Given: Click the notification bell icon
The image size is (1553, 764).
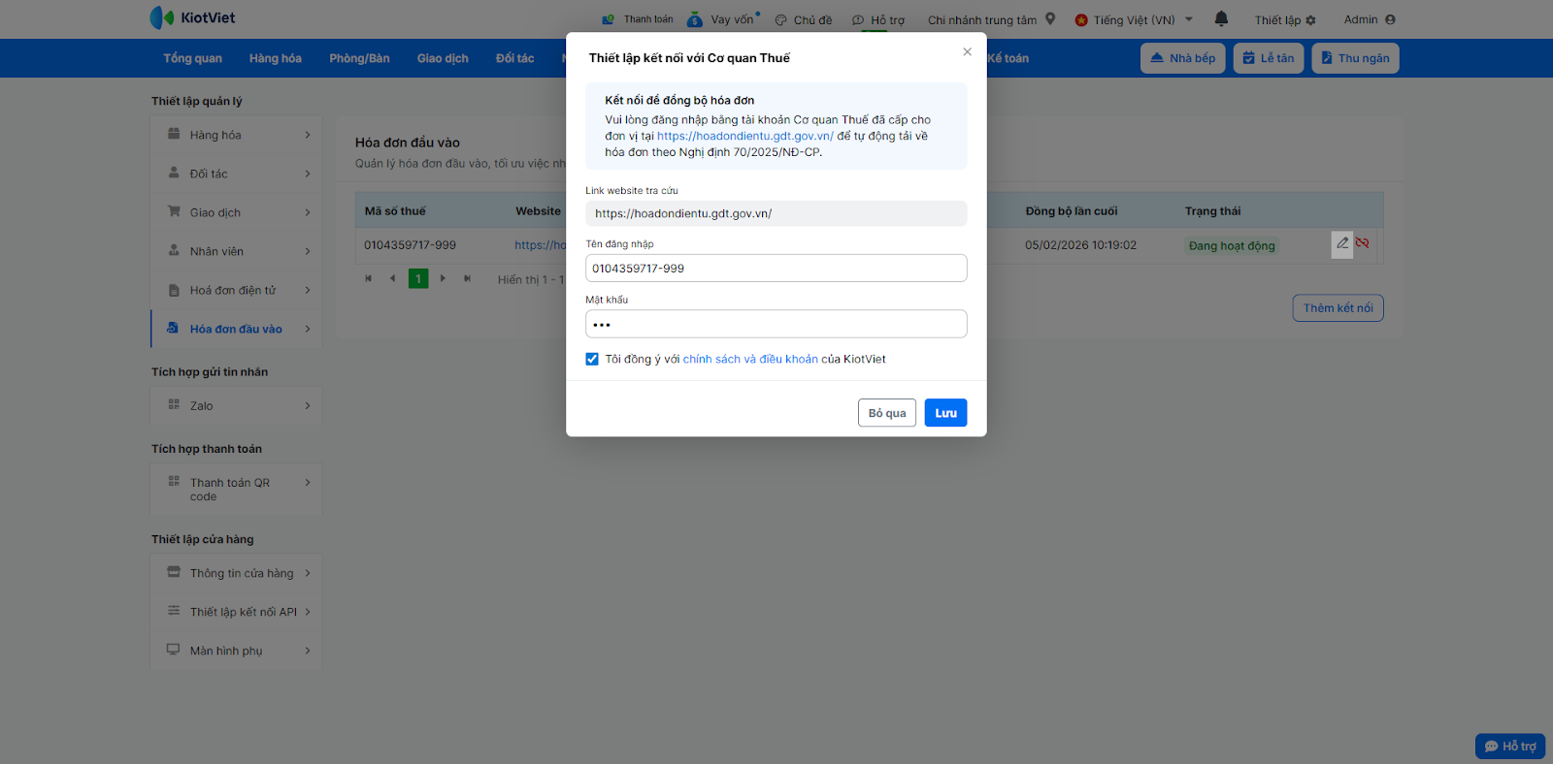Looking at the screenshot, I should (1221, 18).
